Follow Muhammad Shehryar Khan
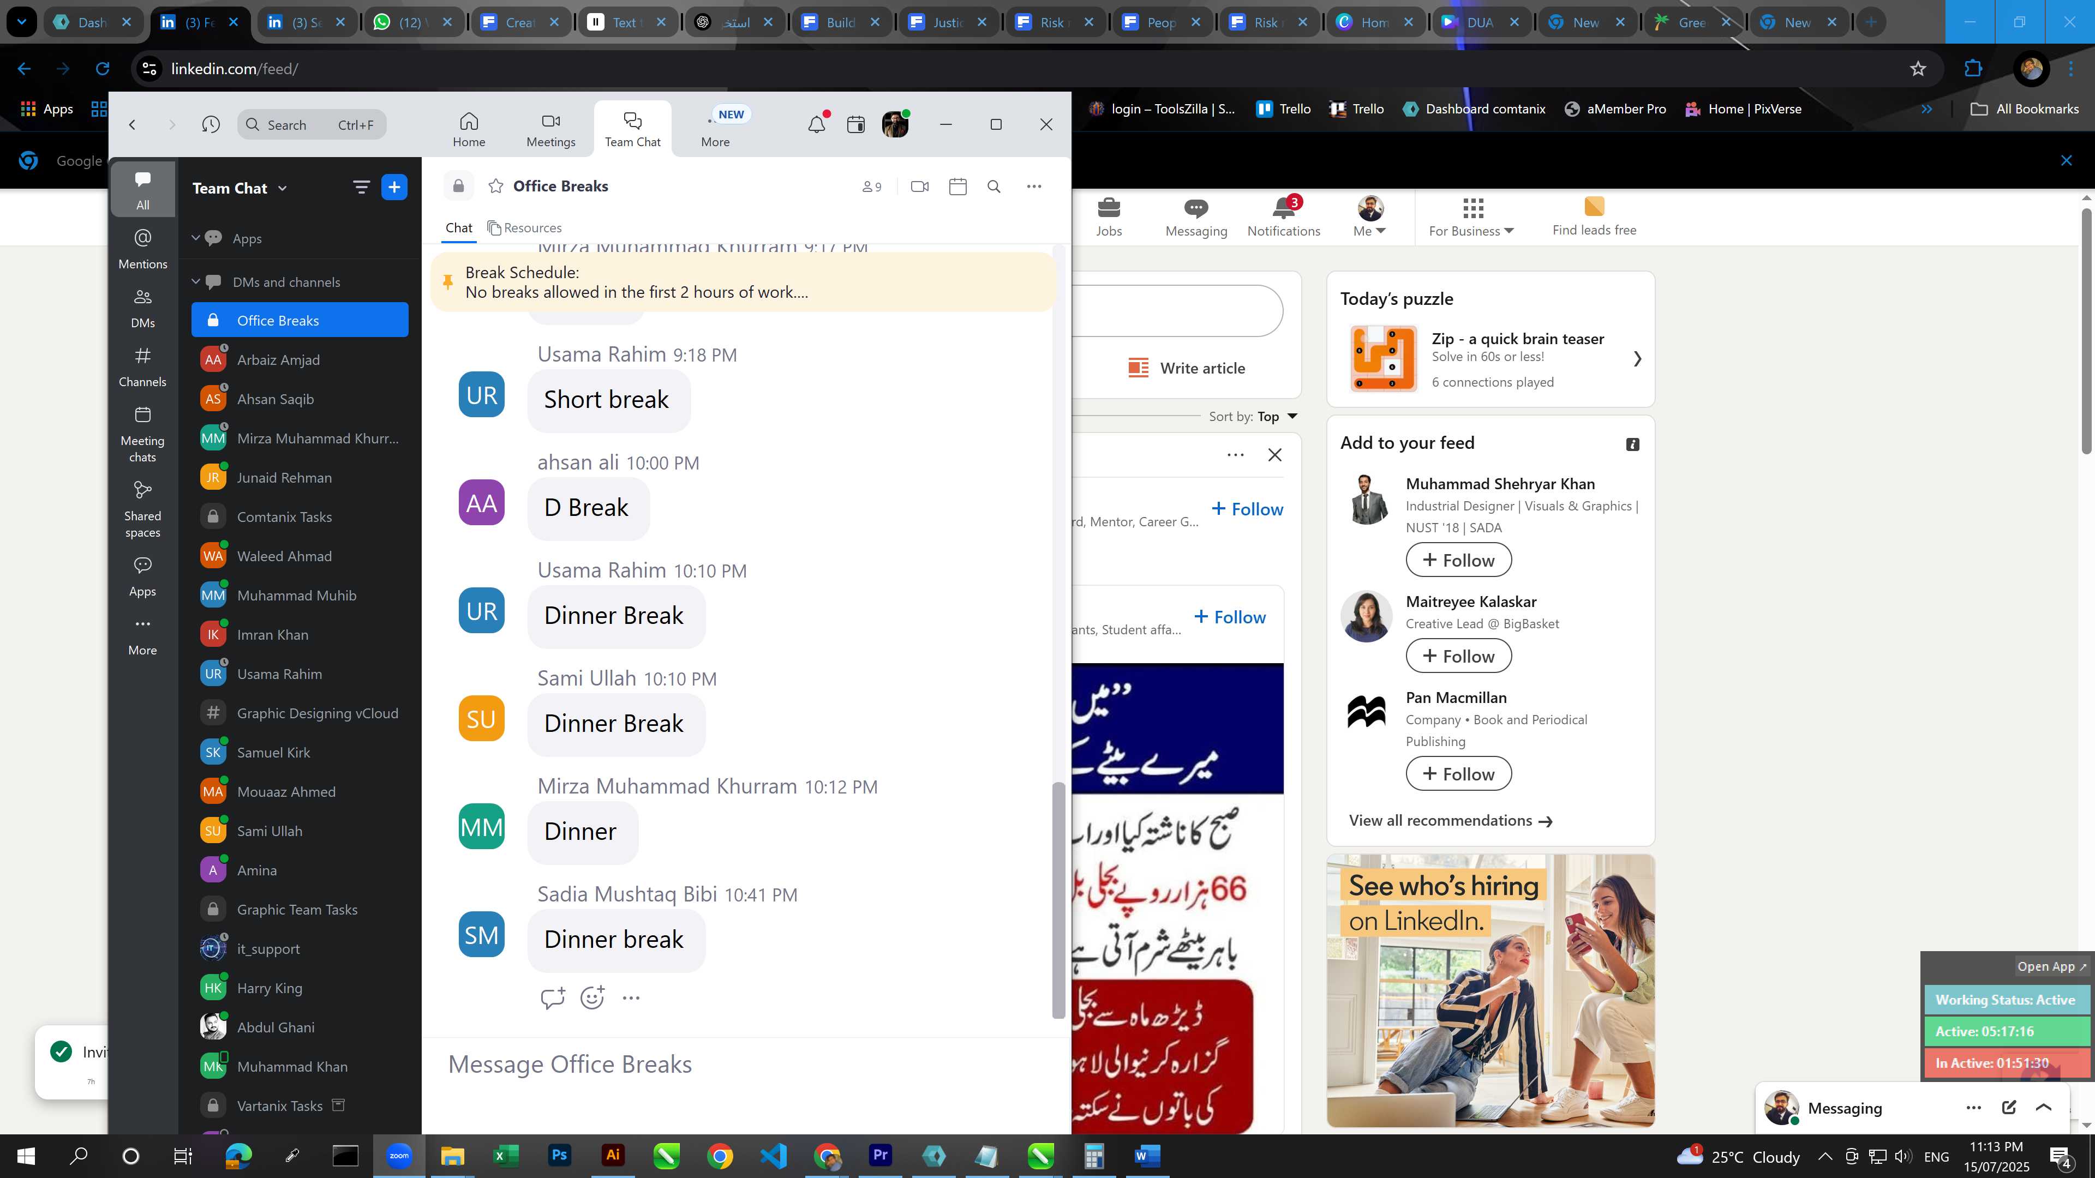Image resolution: width=2095 pixels, height=1178 pixels. (x=1458, y=560)
